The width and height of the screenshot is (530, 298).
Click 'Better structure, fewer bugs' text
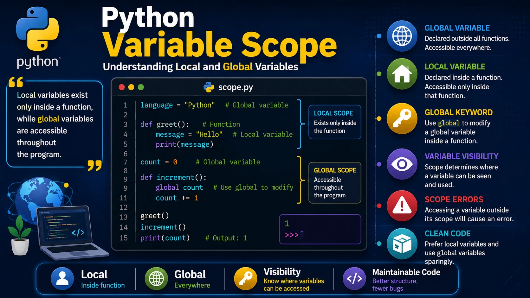(395, 285)
